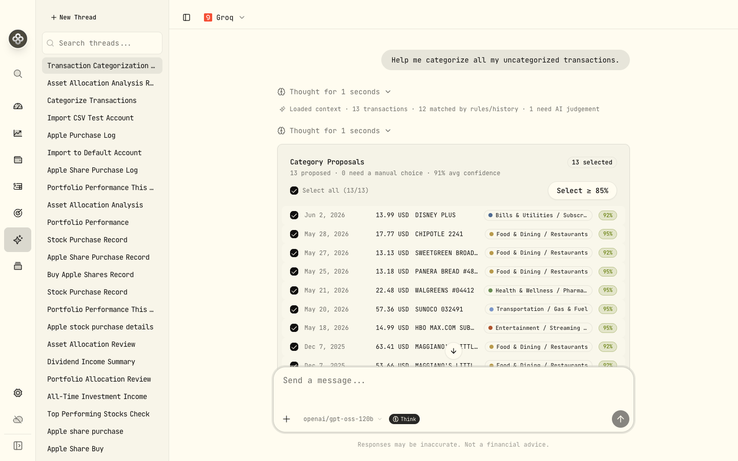Screen dimensions: 738x461
Task: Click the Loaded context sparkle icon
Action: (x=282, y=109)
